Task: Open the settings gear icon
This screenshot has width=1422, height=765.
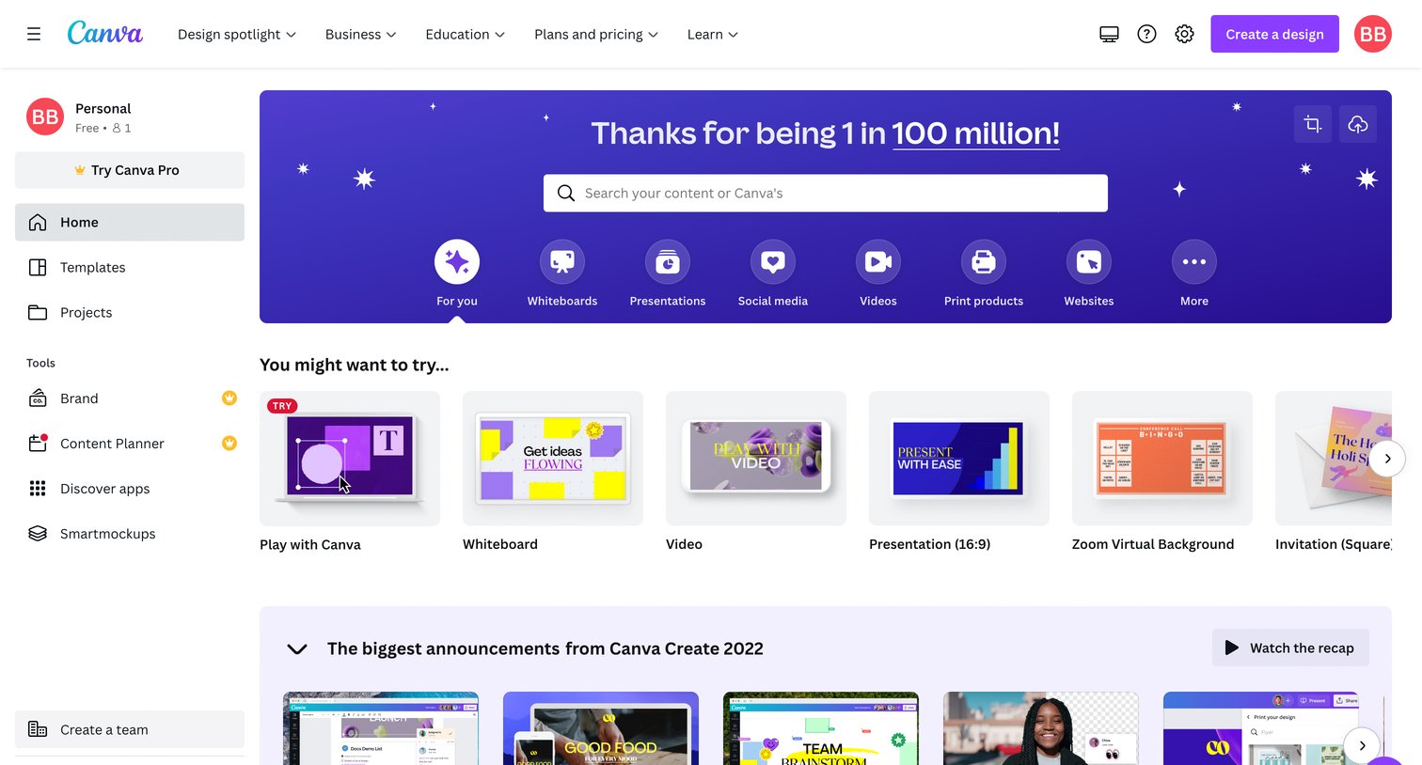Action: click(x=1184, y=34)
